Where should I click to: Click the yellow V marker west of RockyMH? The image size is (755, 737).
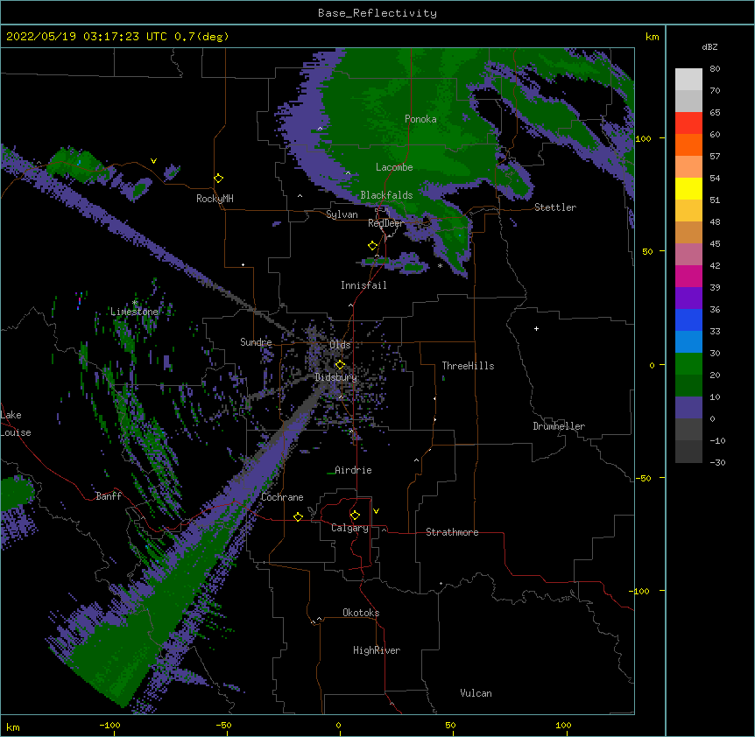click(x=153, y=161)
